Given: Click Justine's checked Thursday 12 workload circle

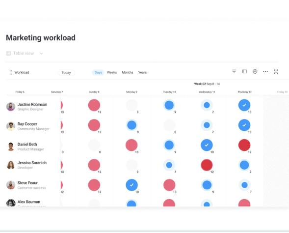Looking at the screenshot, I should point(244,105).
